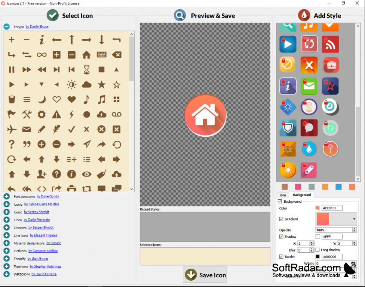The height and width of the screenshot is (287, 365).
Task: Apply the purple info style
Action: 288,86
